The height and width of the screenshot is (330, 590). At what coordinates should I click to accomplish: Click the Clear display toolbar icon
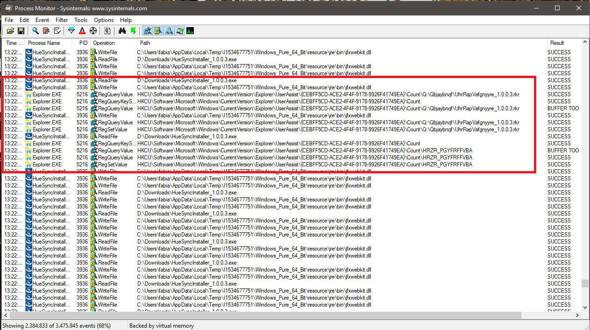[57, 31]
